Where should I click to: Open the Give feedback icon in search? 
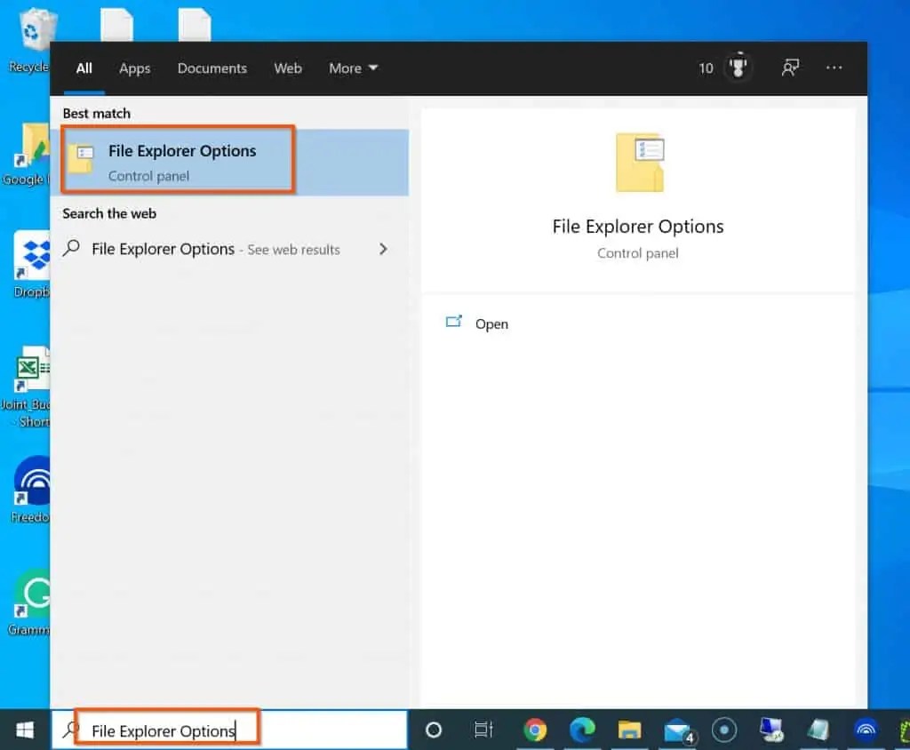click(x=790, y=68)
